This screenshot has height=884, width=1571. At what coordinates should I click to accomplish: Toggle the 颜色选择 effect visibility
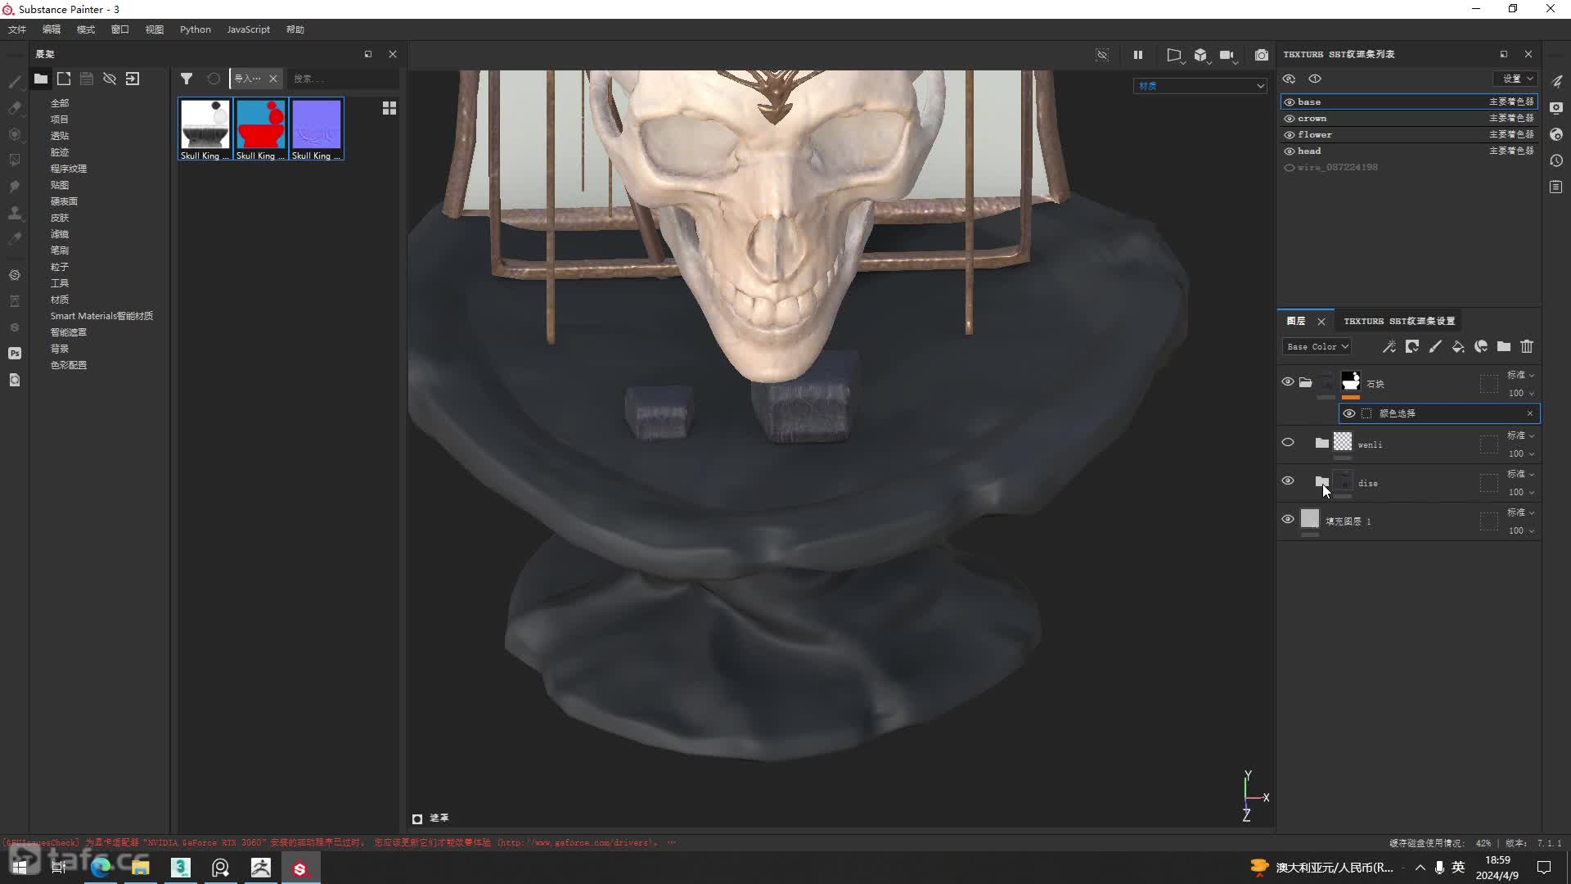pos(1349,413)
